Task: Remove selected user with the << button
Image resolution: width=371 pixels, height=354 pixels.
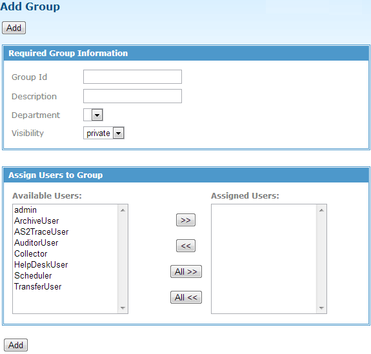Action: [186, 246]
